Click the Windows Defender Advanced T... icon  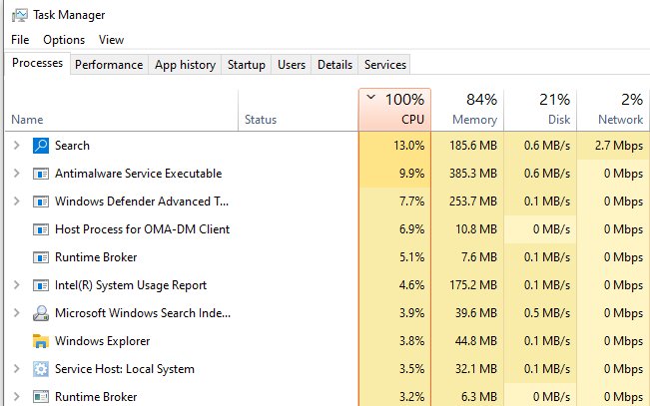click(x=41, y=202)
